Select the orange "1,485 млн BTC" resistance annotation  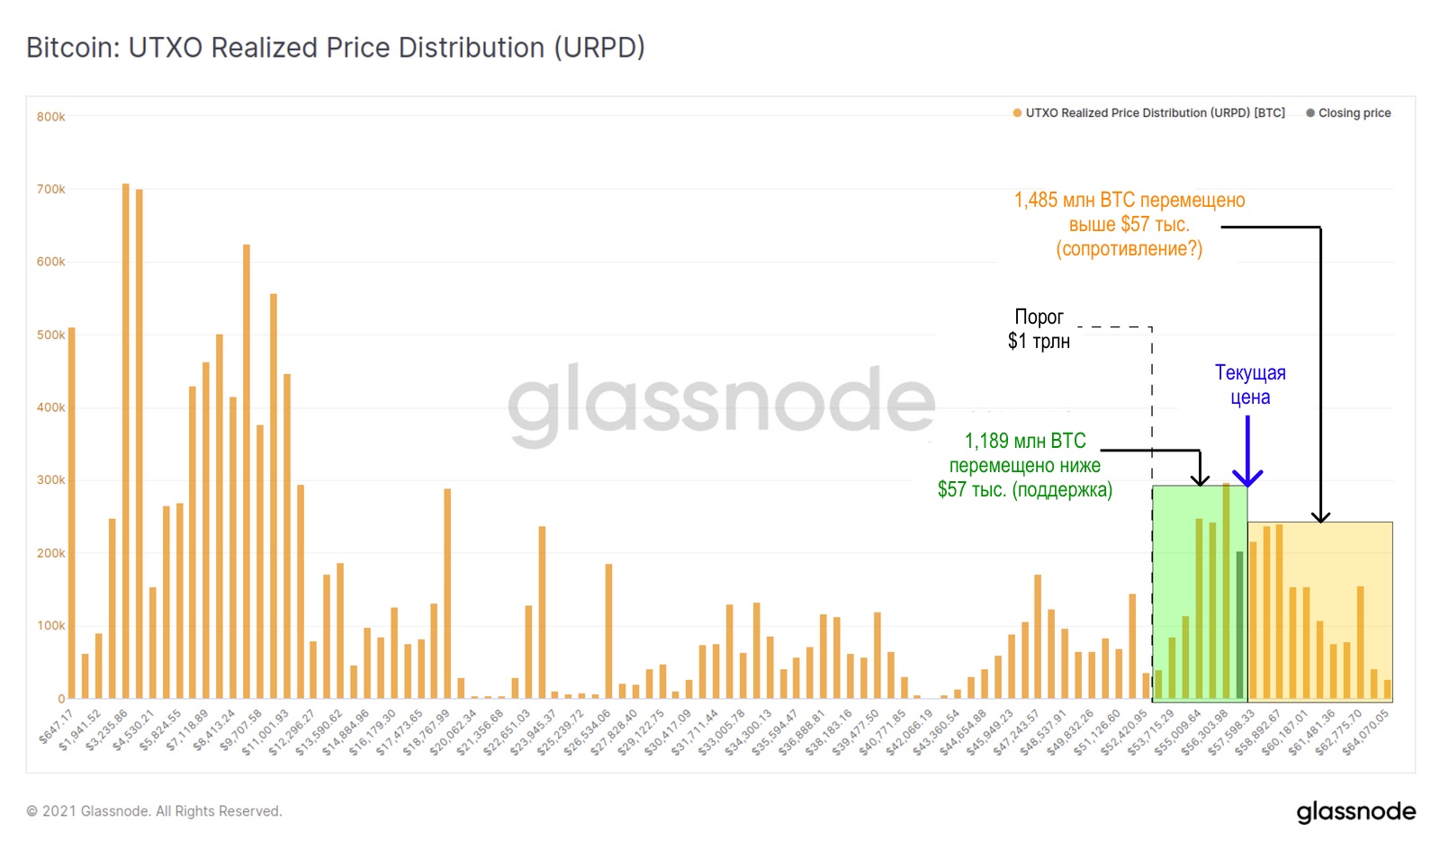click(x=1129, y=224)
